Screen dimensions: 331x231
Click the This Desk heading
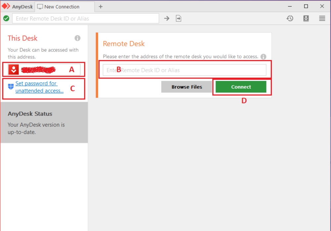point(23,38)
